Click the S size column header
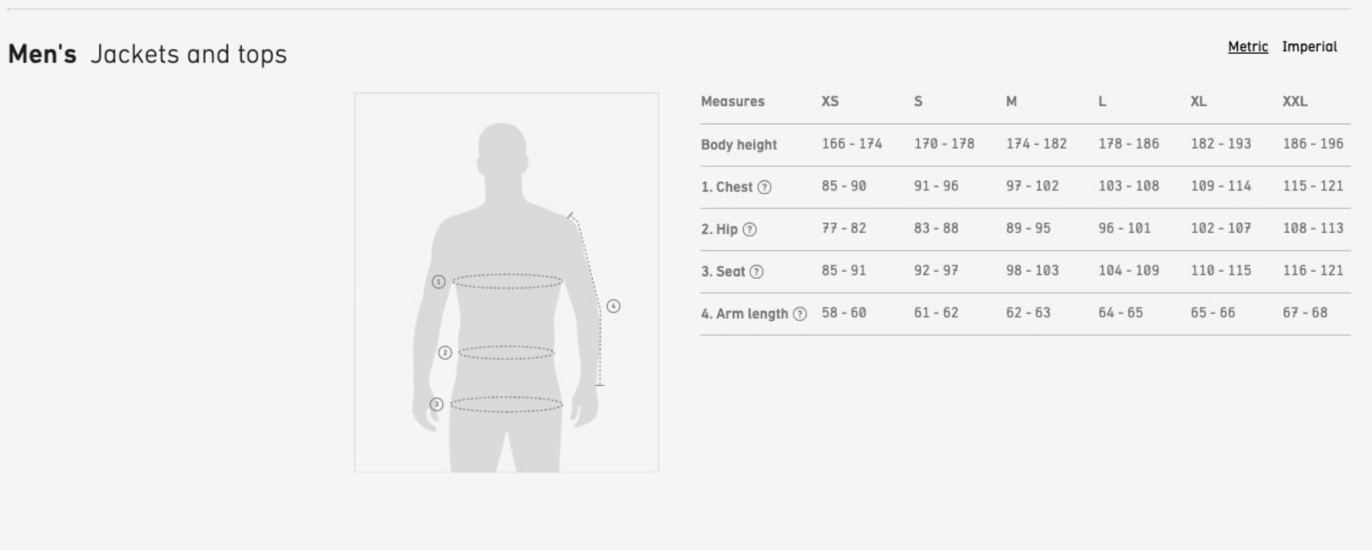This screenshot has width=1372, height=550. [x=918, y=101]
